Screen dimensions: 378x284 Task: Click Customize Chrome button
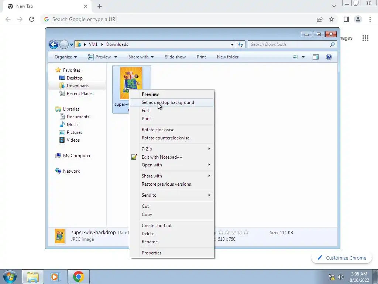(x=342, y=258)
